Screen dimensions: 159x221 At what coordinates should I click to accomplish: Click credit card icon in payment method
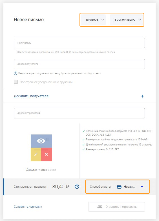pyautogui.click(x=119, y=187)
